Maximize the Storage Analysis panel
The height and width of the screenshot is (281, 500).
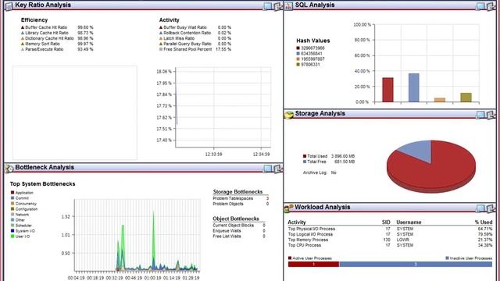point(480,115)
